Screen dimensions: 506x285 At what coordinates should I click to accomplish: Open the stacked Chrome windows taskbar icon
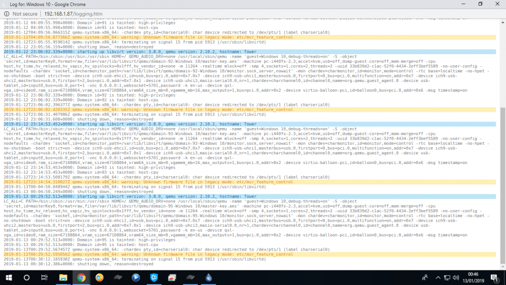(172, 277)
